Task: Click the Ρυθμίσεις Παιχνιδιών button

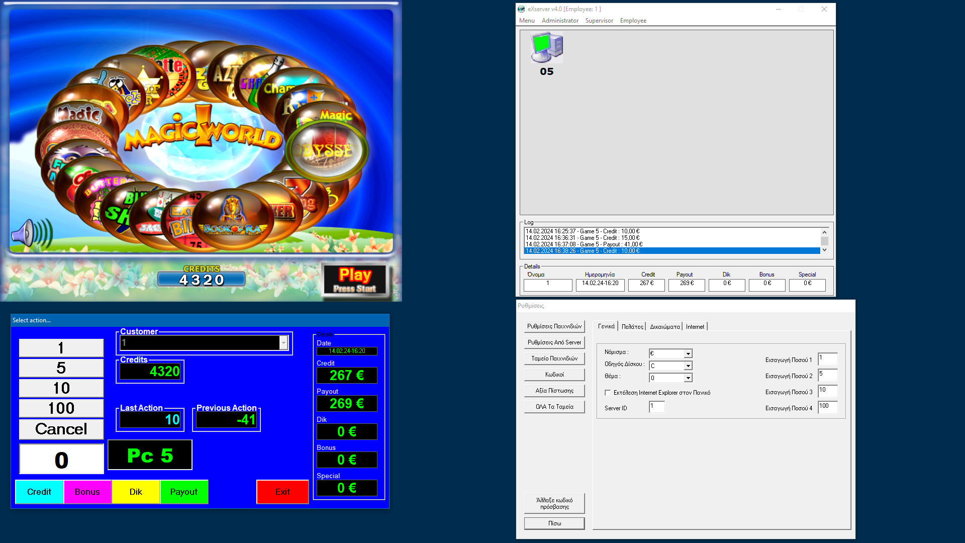Action: (554, 326)
